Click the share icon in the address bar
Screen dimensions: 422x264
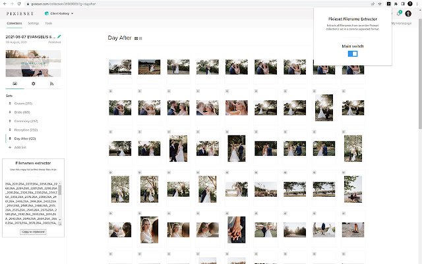coord(373,4)
